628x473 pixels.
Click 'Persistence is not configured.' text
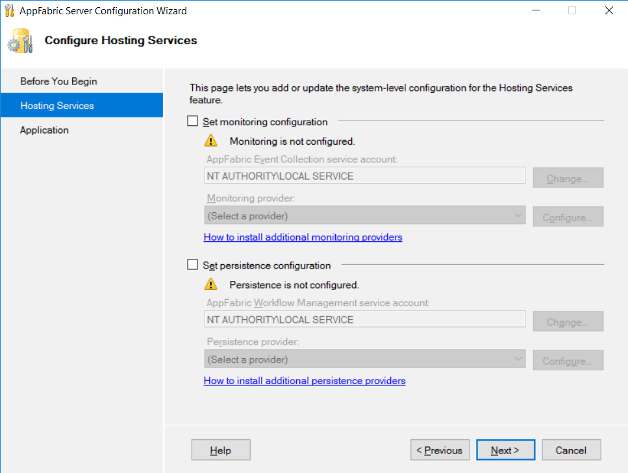294,285
